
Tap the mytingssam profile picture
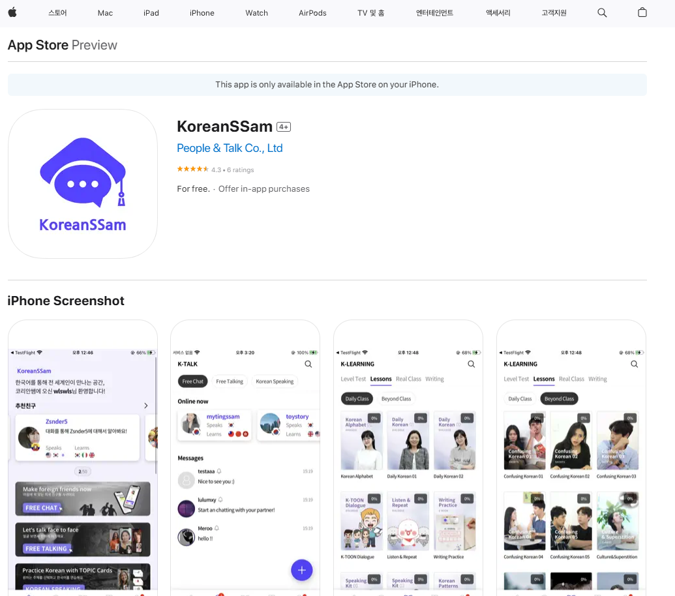pos(190,424)
